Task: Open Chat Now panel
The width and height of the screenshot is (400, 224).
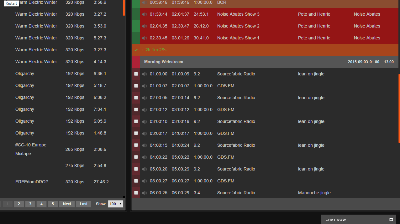Action: pyautogui.click(x=358, y=220)
